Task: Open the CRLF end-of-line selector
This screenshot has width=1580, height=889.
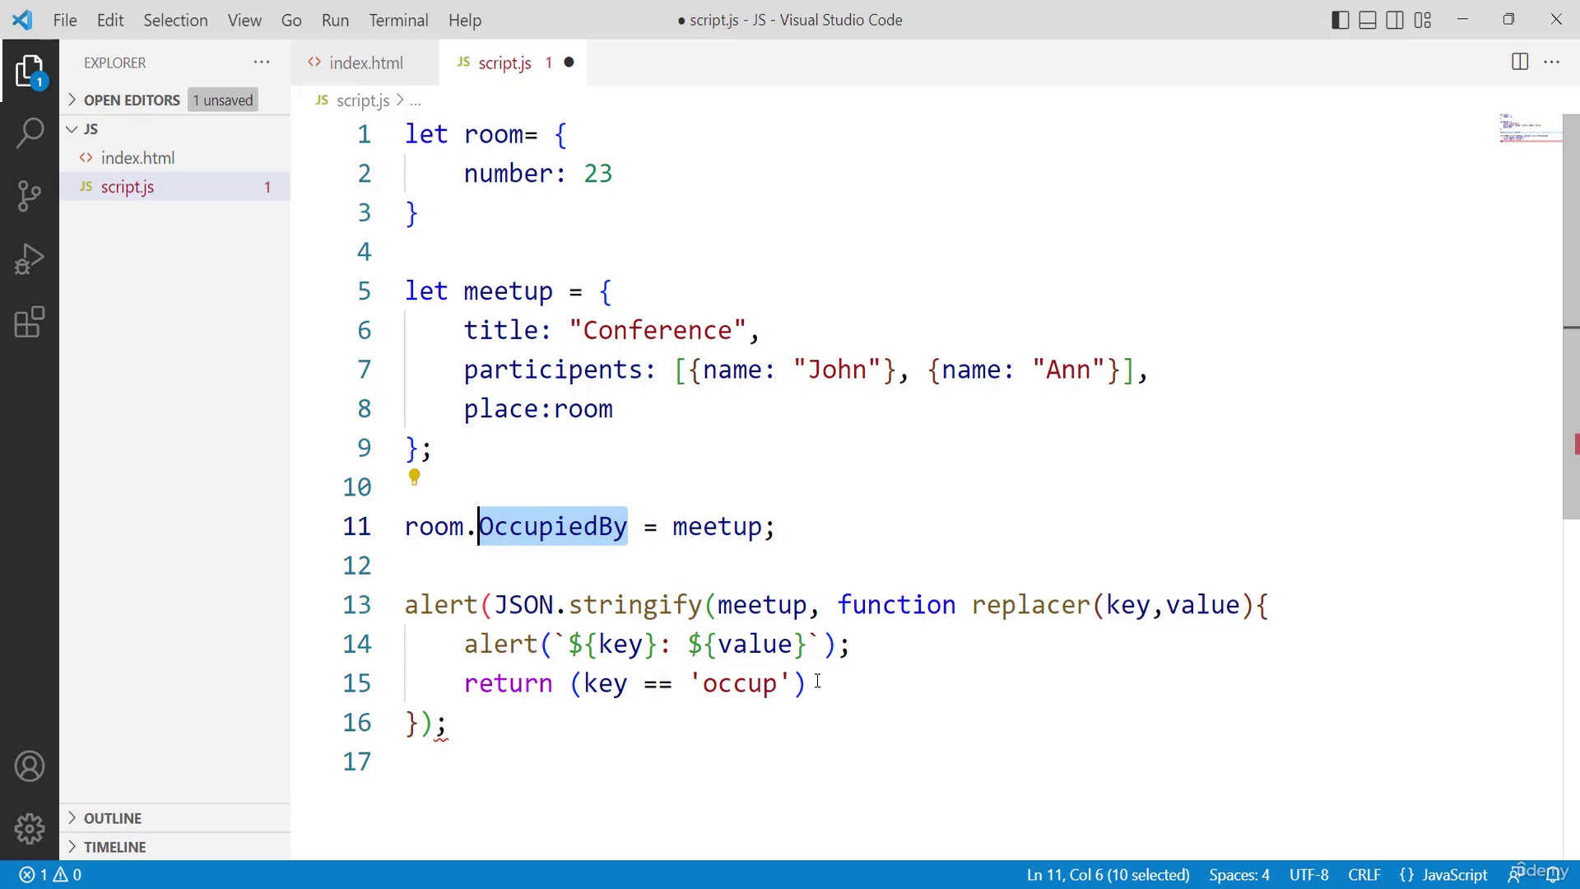Action: (1364, 874)
